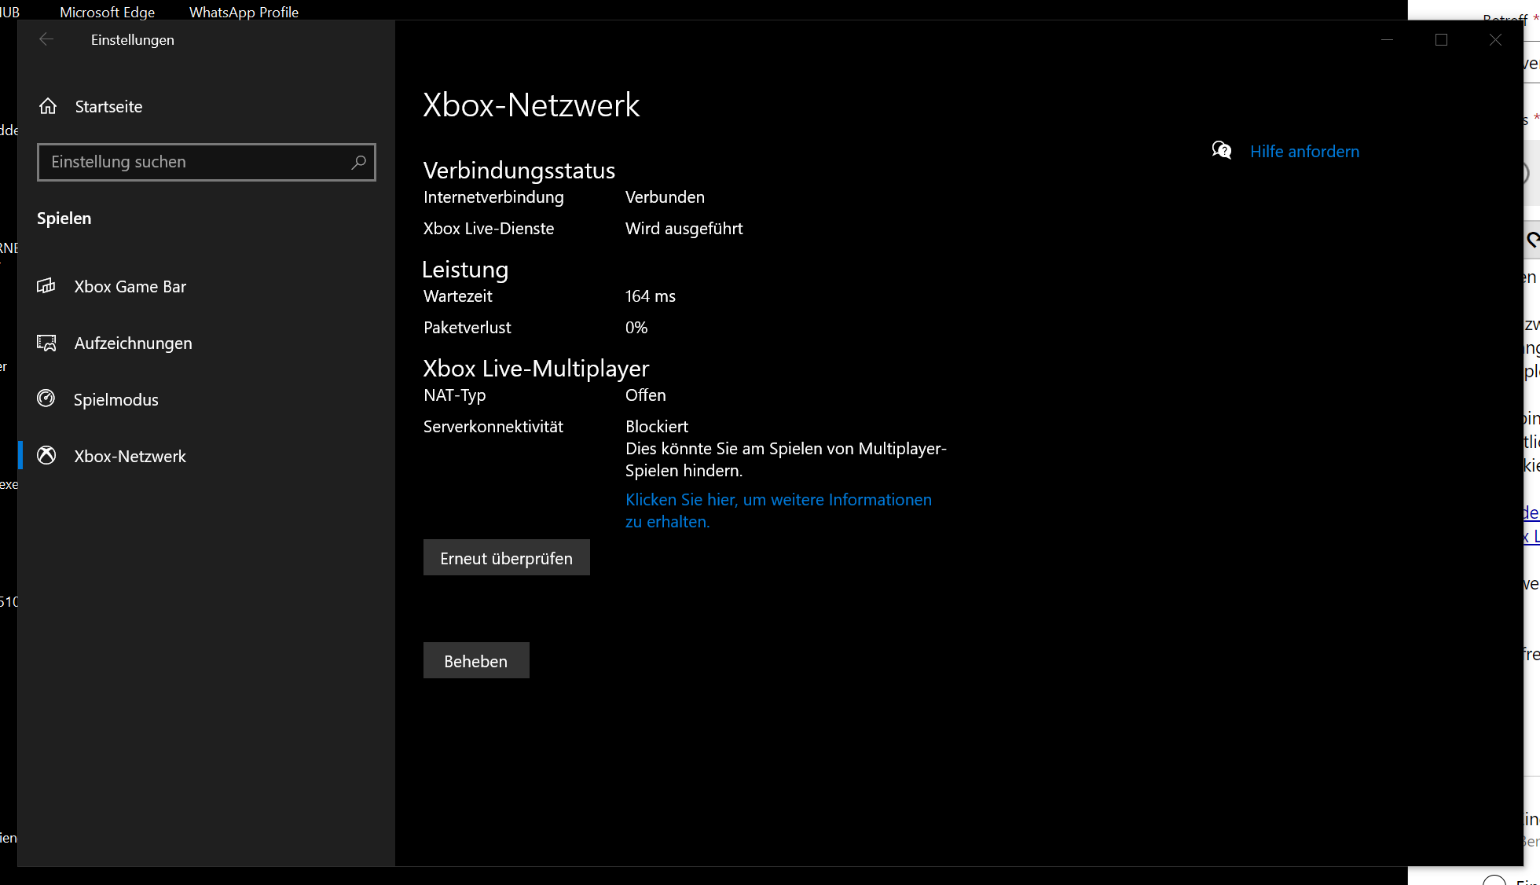The width and height of the screenshot is (1540, 885).
Task: Click the Serverkonnektivität label
Action: pos(493,427)
